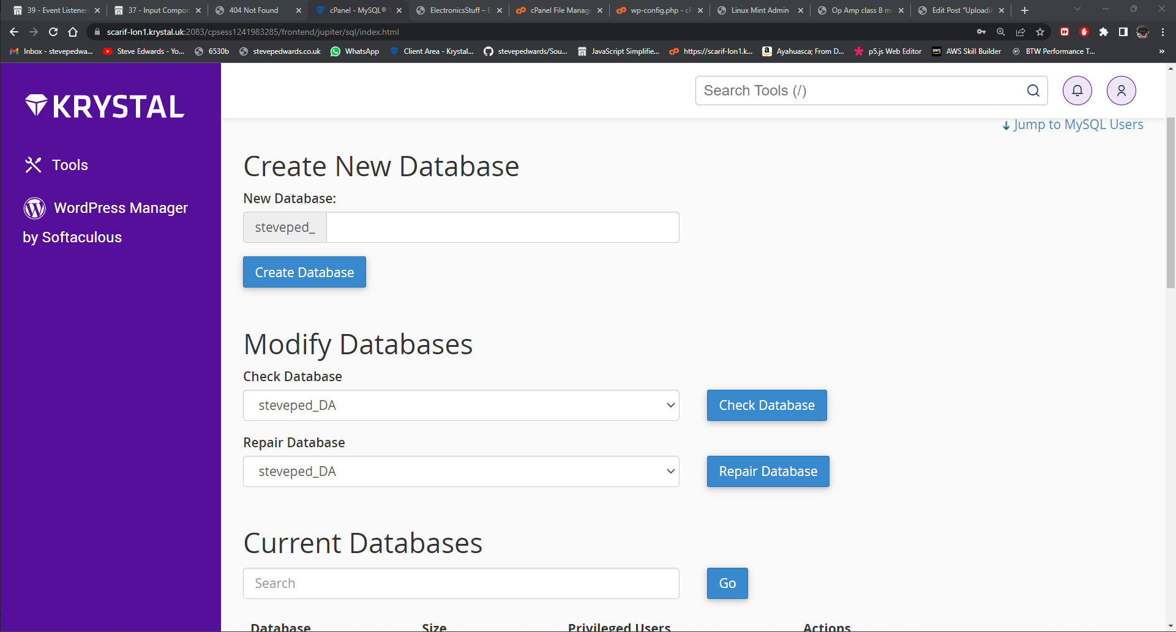Screen dimensions: 1176x632
Task: Bookmark this page with the star icon
Action: pyautogui.click(x=1040, y=32)
